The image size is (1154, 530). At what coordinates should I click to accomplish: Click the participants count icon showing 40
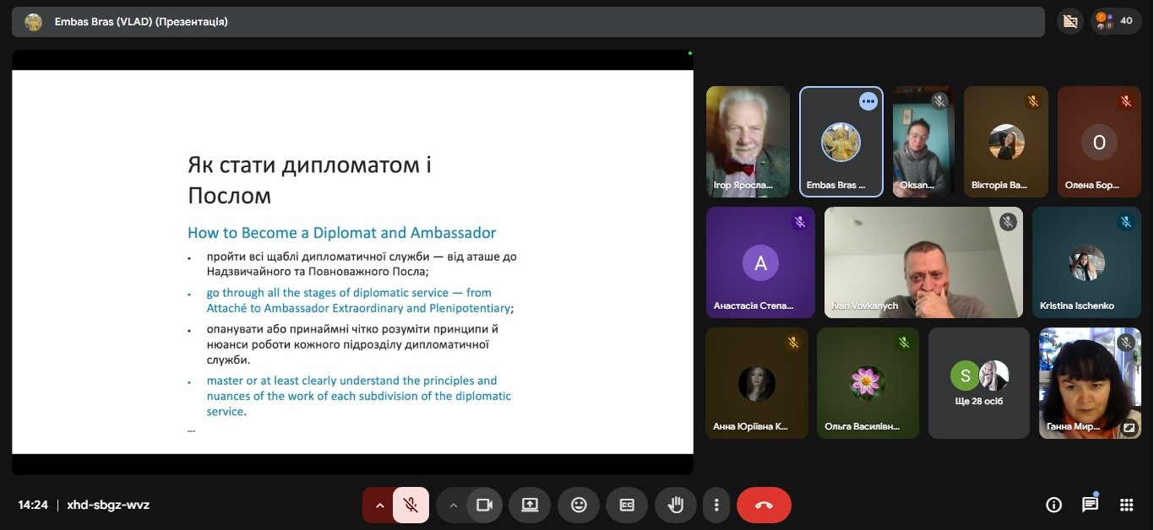pyautogui.click(x=1116, y=21)
